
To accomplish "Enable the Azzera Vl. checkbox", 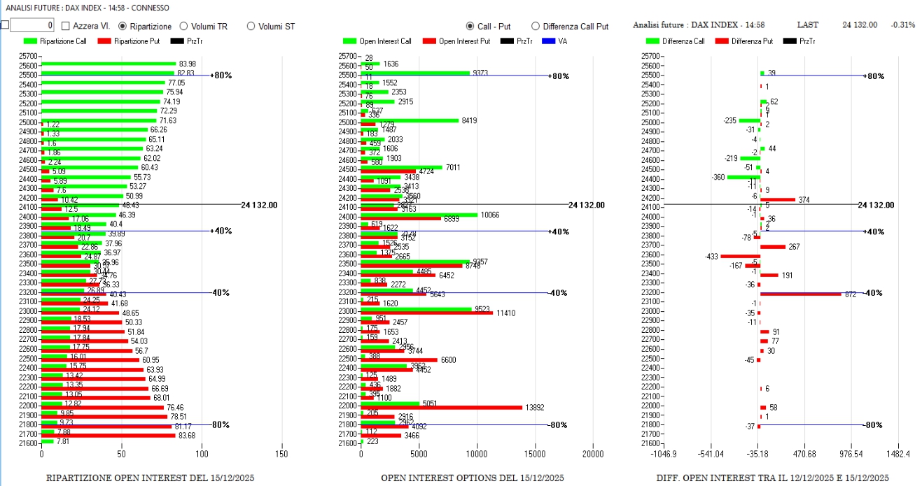I will [66, 26].
